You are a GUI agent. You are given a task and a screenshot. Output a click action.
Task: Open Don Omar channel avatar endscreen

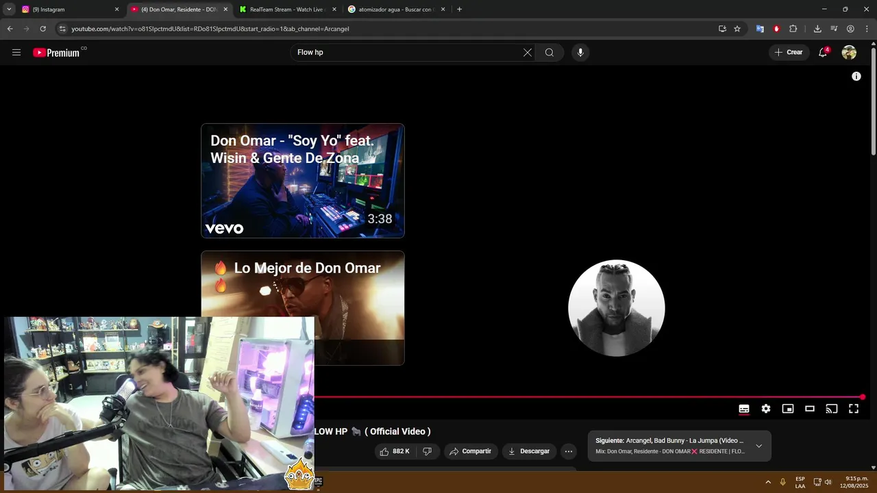coord(617,308)
